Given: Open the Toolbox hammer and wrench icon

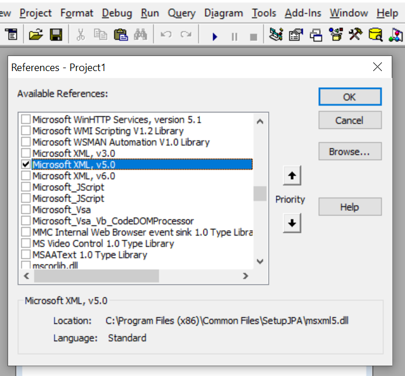Looking at the screenshot, I should pos(356,34).
